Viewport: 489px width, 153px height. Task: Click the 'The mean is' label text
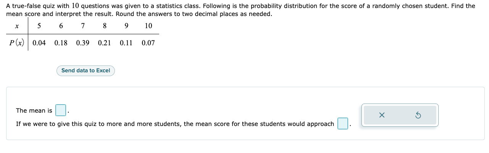click(34, 111)
